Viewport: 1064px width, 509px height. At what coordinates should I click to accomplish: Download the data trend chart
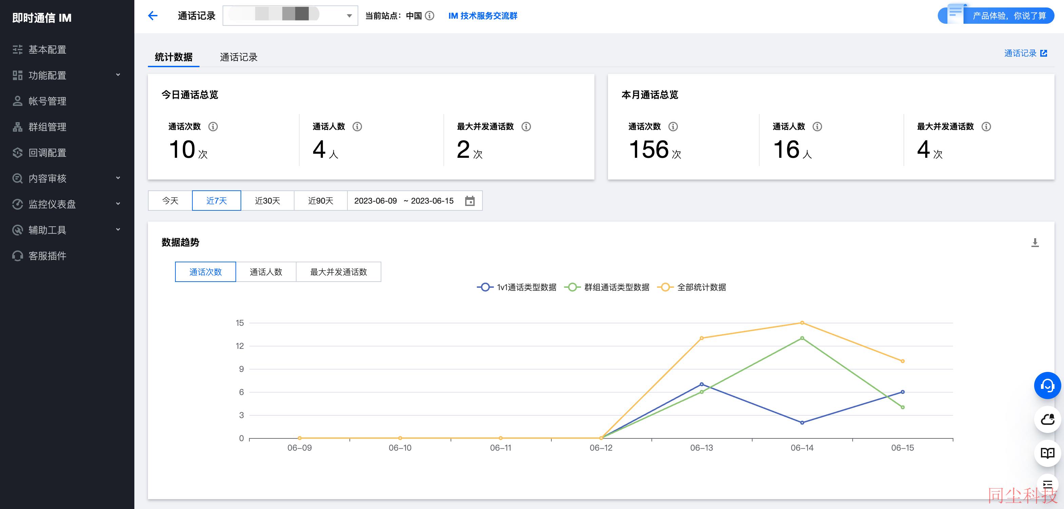click(x=1035, y=243)
